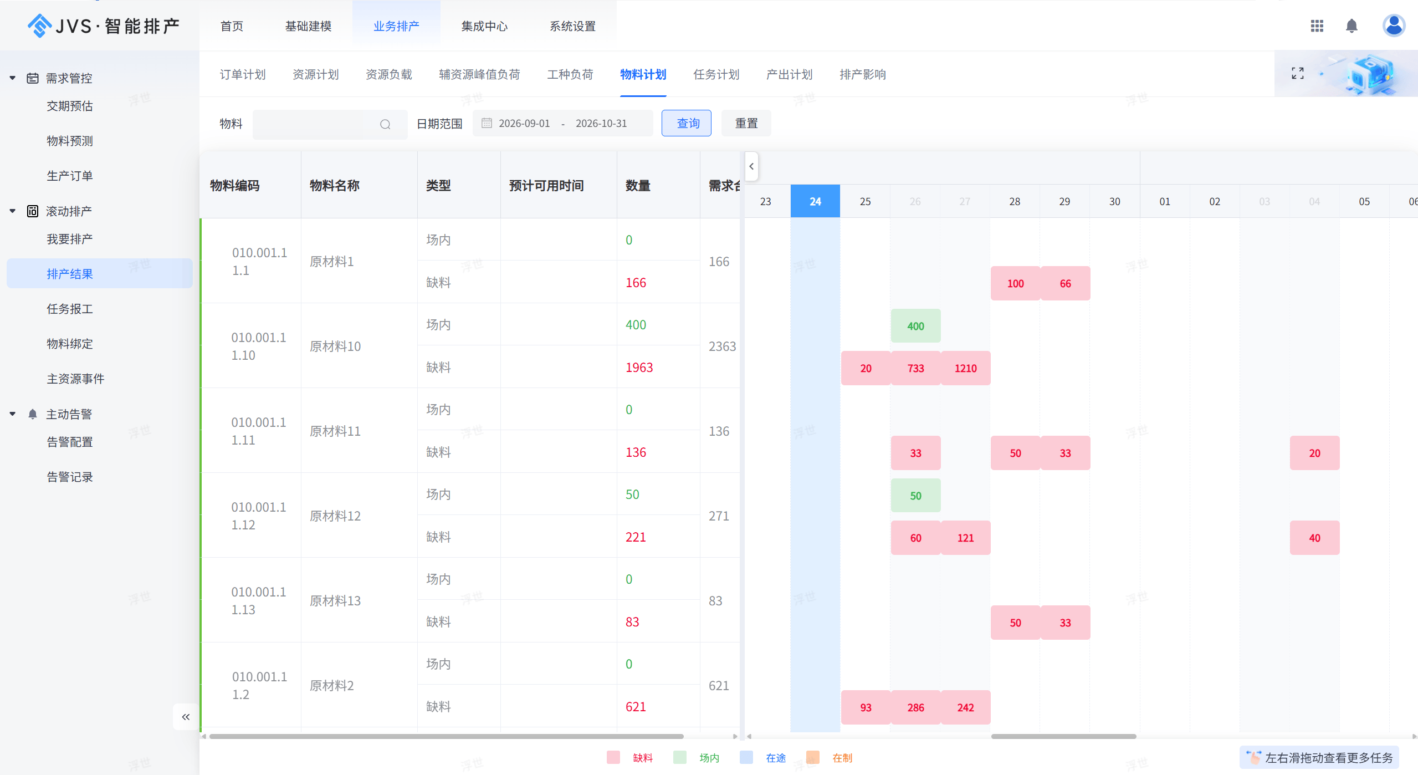1418x775 pixels.
Task: Open the date range picker
Action: (x=562, y=123)
